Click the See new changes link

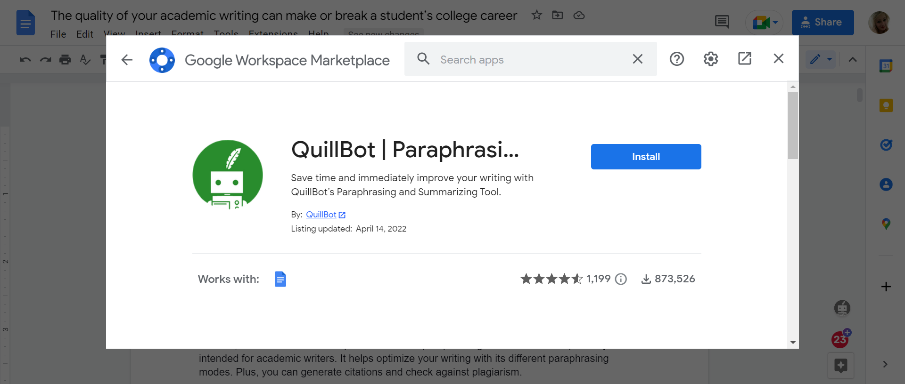point(383,34)
